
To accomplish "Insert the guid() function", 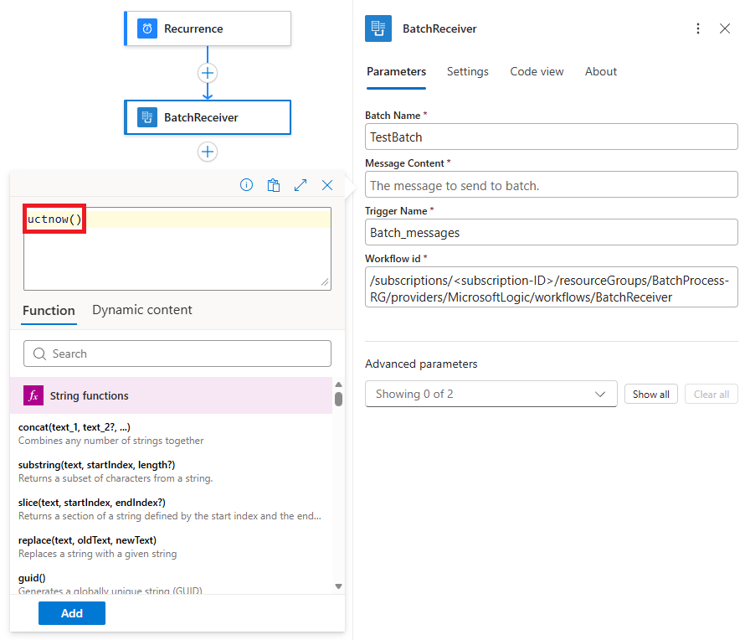I will click(x=171, y=583).
